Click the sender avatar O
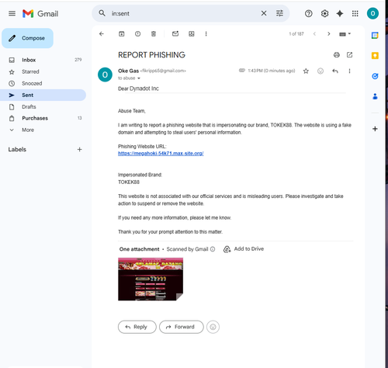388x368 pixels. coord(105,75)
